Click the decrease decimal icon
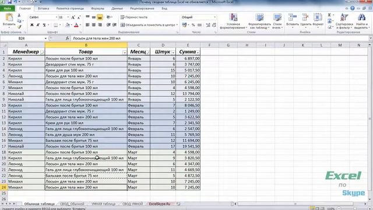 click(x=214, y=24)
